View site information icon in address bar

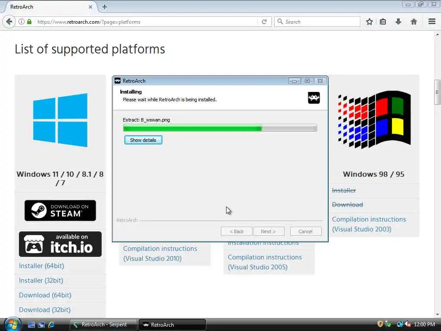click(x=22, y=22)
